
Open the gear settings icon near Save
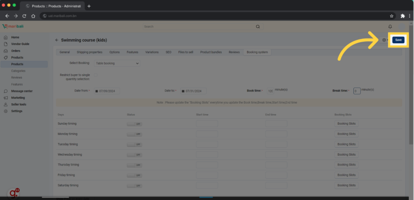coord(384,40)
